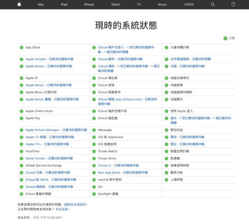
Task: Click the Siri row text
Action: 100,187
